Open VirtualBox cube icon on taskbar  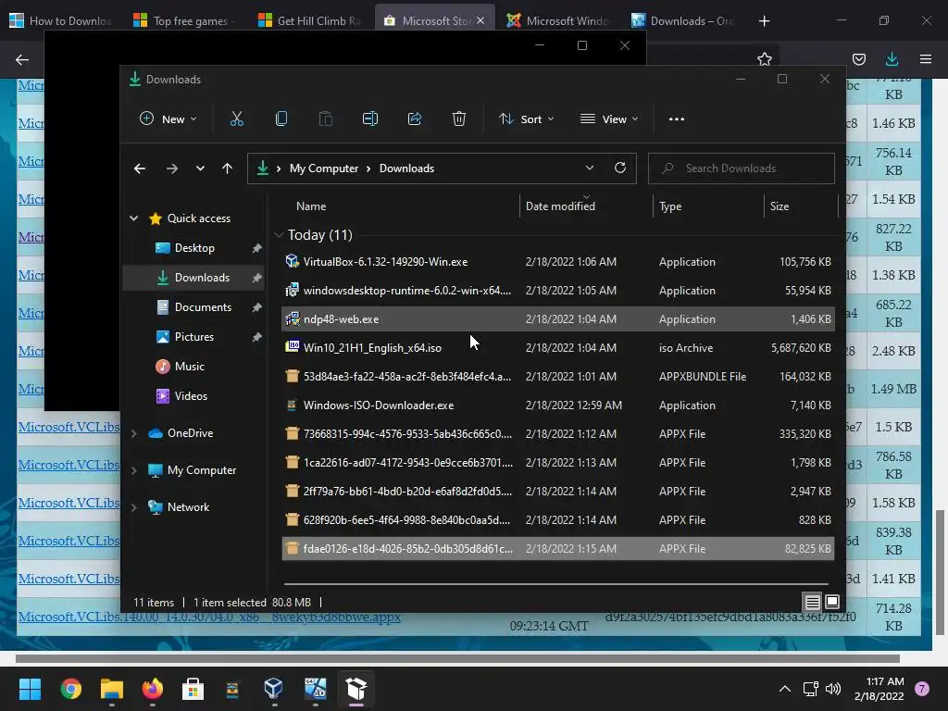coord(273,689)
